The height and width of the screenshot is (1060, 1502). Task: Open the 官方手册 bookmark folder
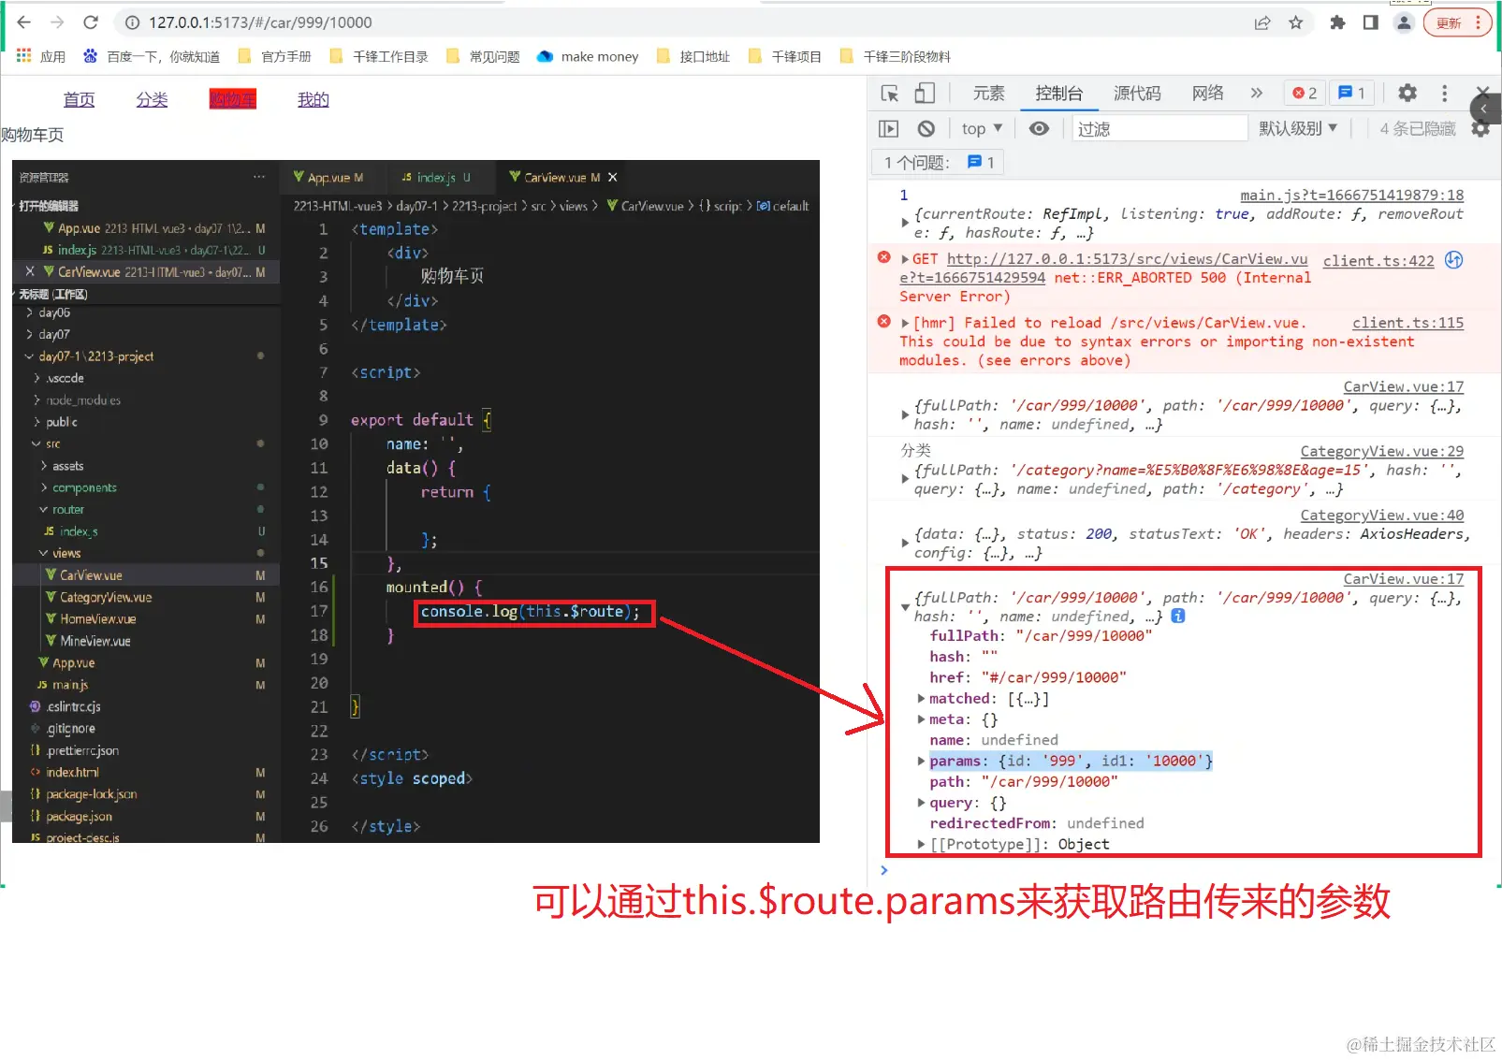(275, 56)
